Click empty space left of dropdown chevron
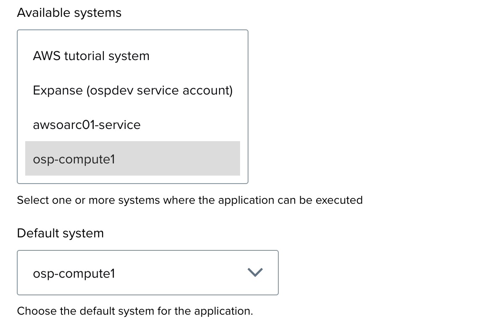 (189, 273)
